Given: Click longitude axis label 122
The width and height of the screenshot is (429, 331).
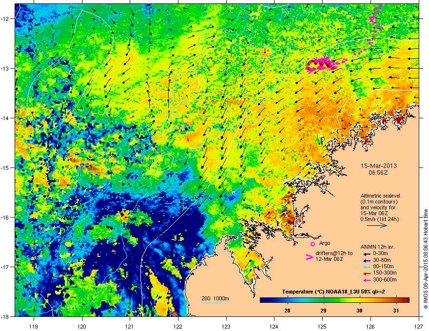Looking at the screenshot, I should [x=178, y=326].
